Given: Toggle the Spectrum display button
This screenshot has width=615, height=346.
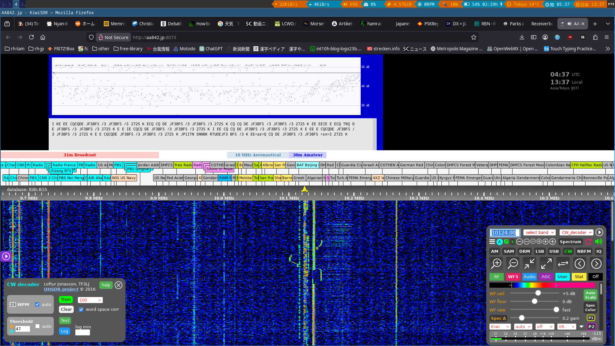Looking at the screenshot, I should [x=570, y=242].
